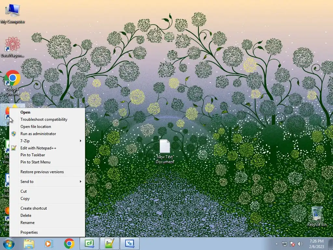
Task: Choose Rename in the context menu
Action: pyautogui.click(x=47, y=223)
